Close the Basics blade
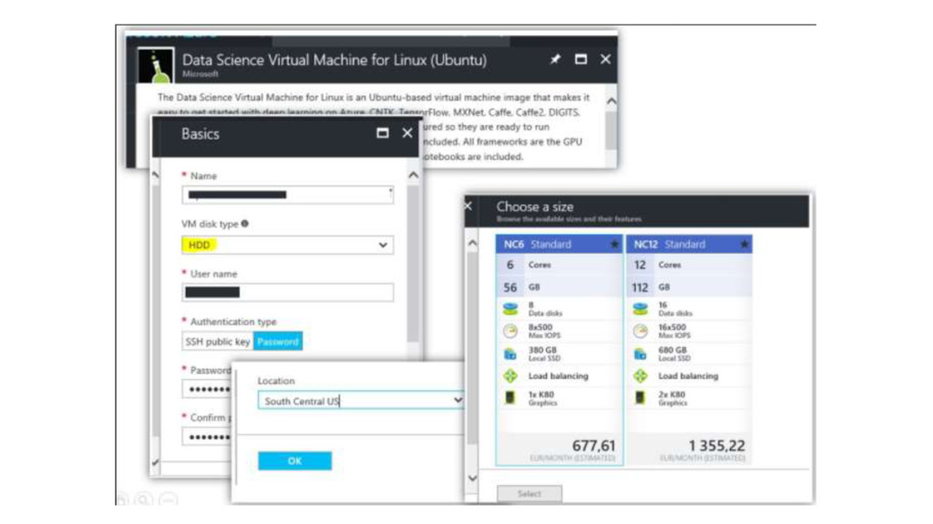 (407, 133)
